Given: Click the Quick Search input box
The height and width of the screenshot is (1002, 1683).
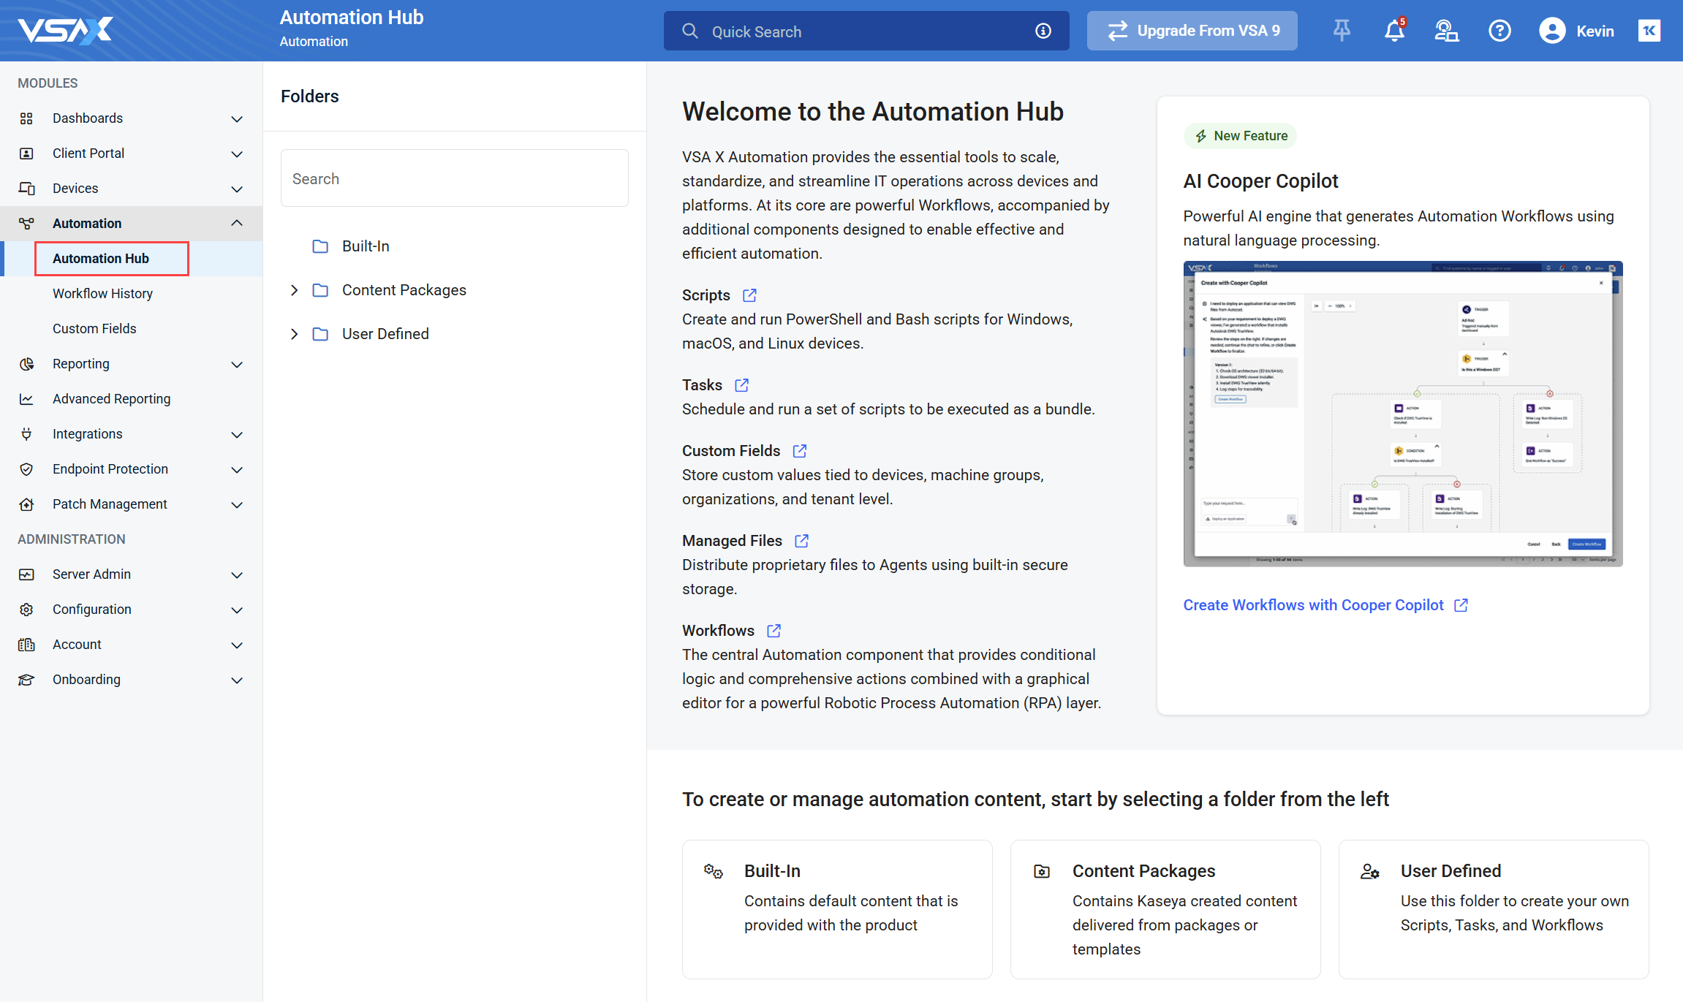Looking at the screenshot, I should coord(866,31).
